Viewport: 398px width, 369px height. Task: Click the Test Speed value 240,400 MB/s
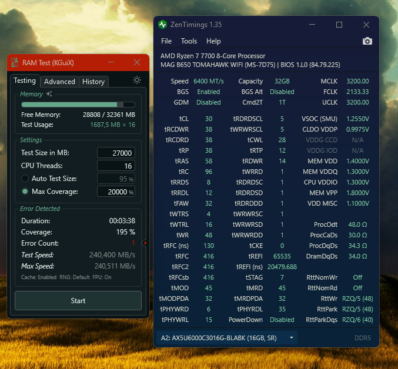coord(112,255)
